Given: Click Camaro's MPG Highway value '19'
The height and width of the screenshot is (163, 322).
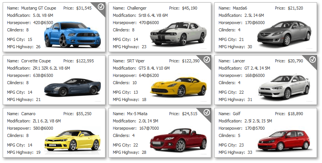Looking at the screenshot, I should pos(38,152).
